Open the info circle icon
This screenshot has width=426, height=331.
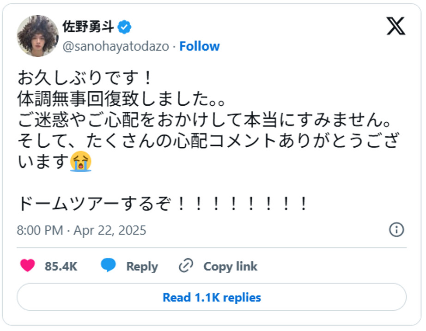(x=396, y=229)
